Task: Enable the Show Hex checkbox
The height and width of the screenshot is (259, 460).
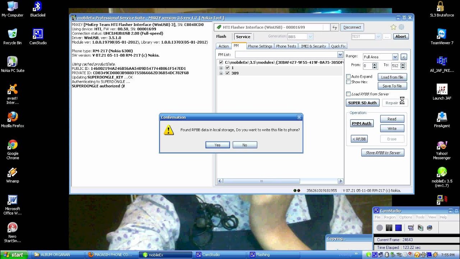Action: 348,82
